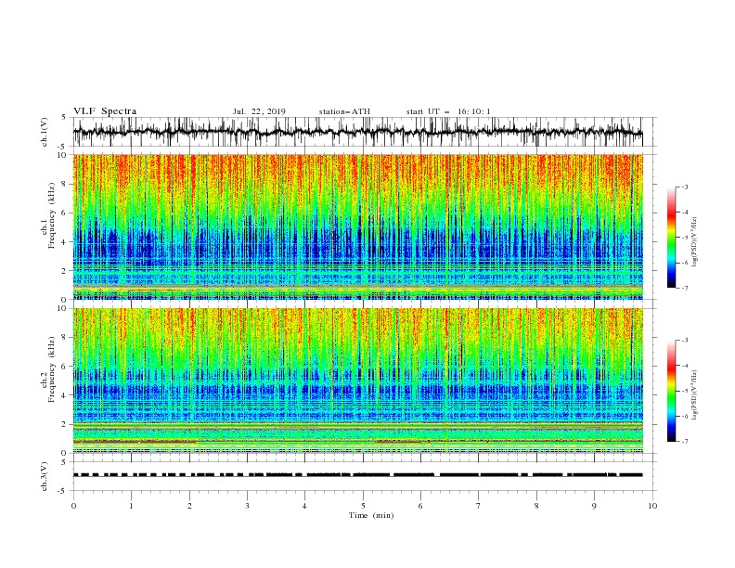Click the ch.3 voltage trace strip
Viewport: 735px width, 568px height.
pos(358,475)
